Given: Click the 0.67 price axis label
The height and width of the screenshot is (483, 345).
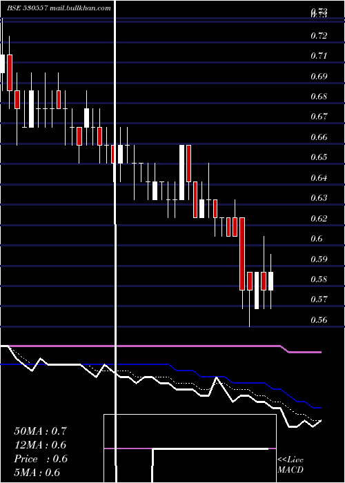Looking at the screenshot, I should [x=319, y=117].
